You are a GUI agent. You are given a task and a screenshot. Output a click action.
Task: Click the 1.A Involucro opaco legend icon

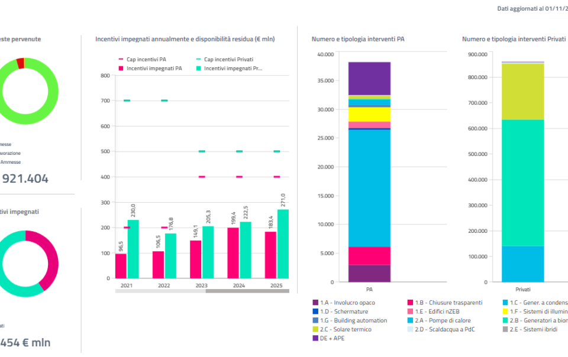point(315,303)
